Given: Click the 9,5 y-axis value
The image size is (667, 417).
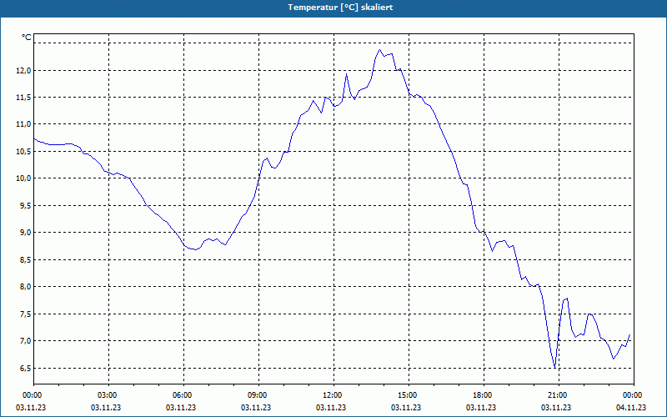Looking at the screenshot, I should point(26,205).
